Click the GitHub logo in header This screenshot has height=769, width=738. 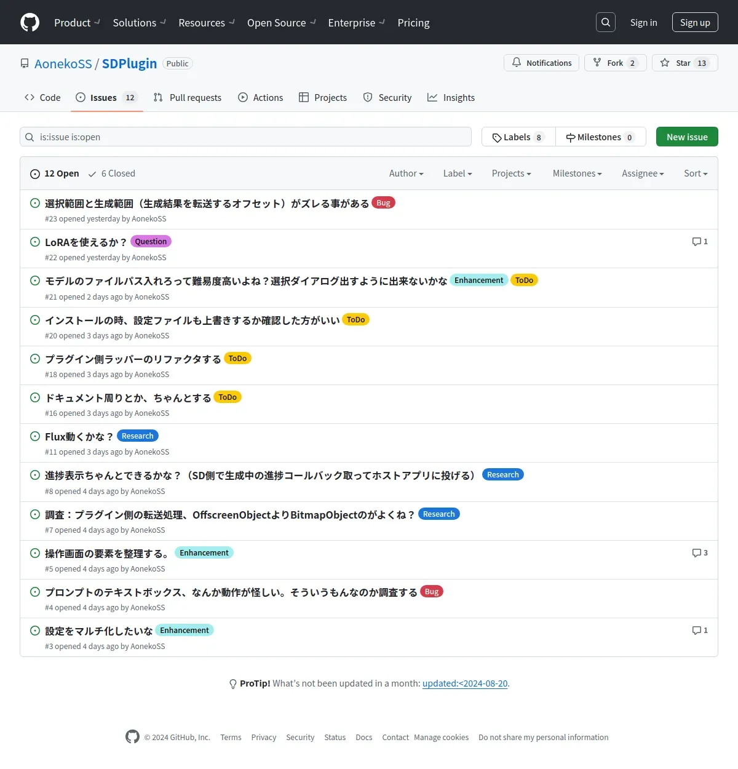[30, 22]
